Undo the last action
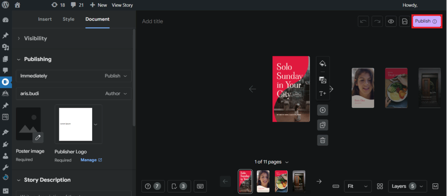 point(363,21)
